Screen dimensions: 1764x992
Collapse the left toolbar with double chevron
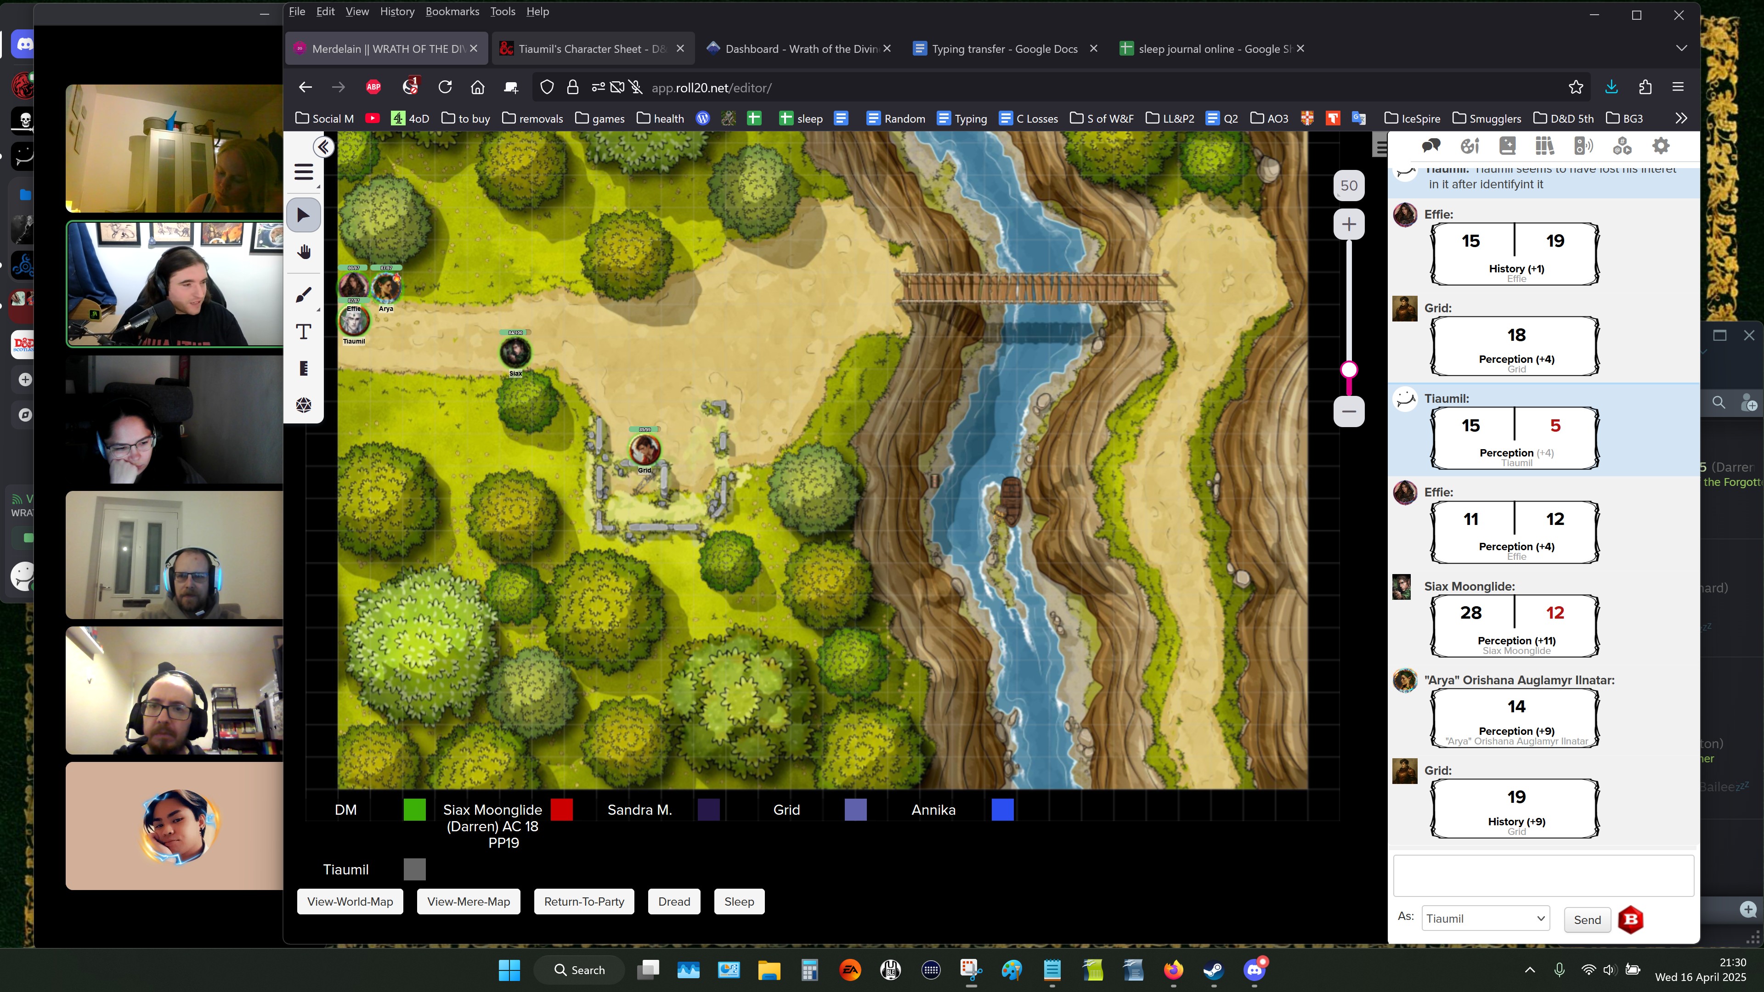pyautogui.click(x=323, y=147)
